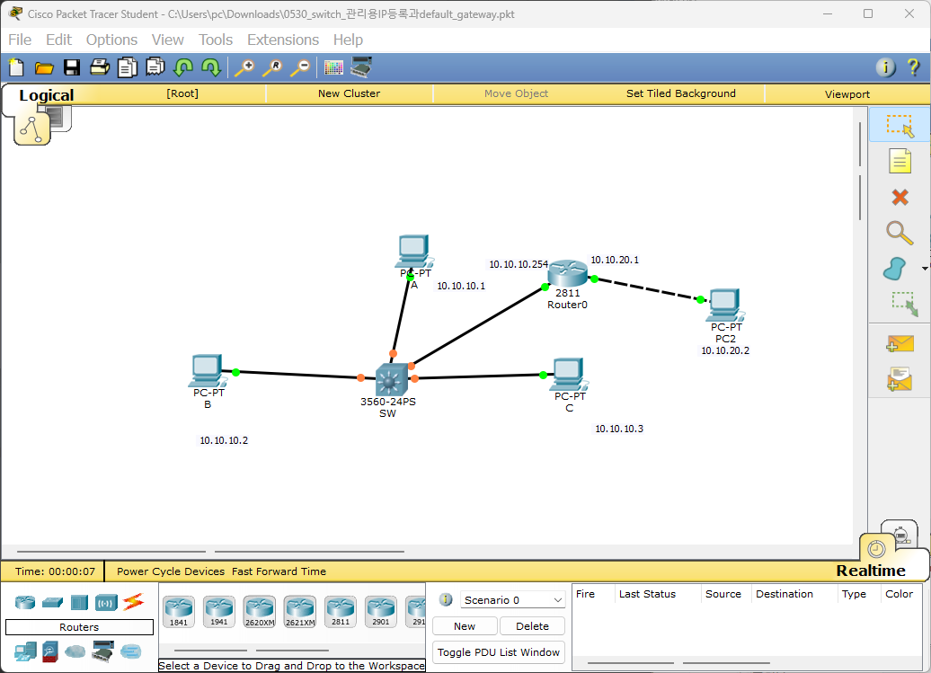The height and width of the screenshot is (673, 931).
Task: Switch to the Logical workspace tab
Action: tap(47, 95)
